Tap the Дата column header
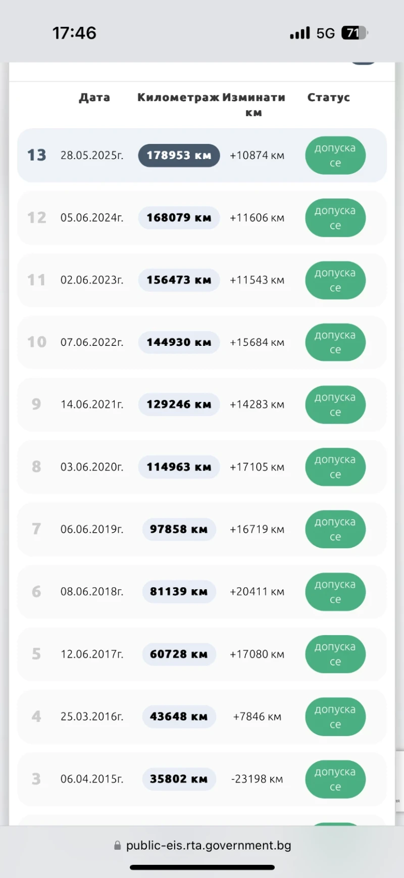This screenshot has height=878, width=404. pos(94,97)
